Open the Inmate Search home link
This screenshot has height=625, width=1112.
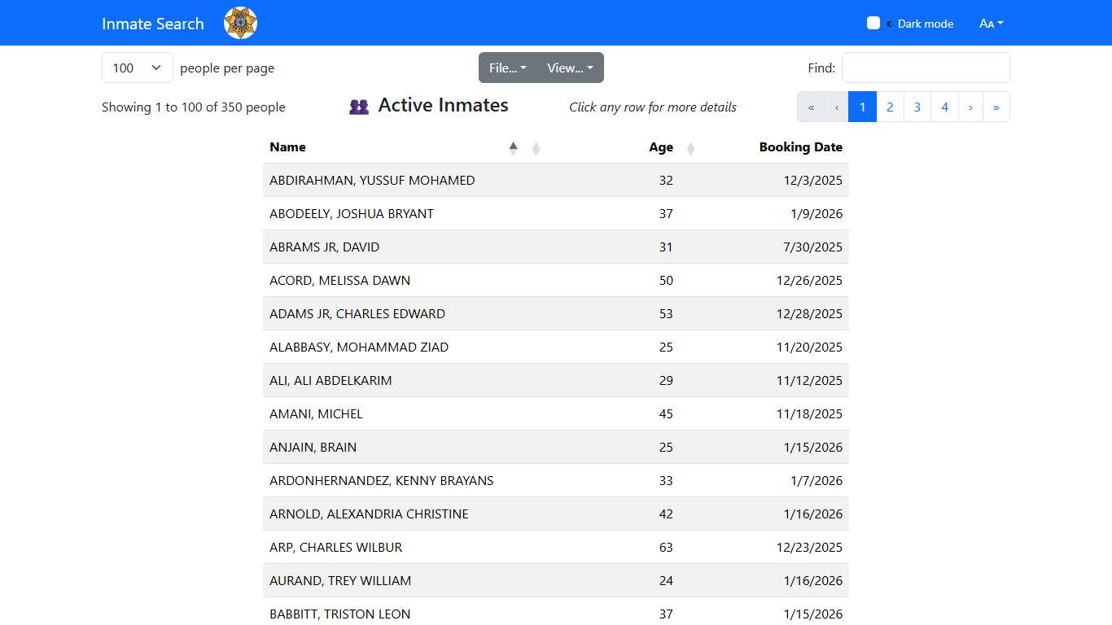pyautogui.click(x=152, y=24)
